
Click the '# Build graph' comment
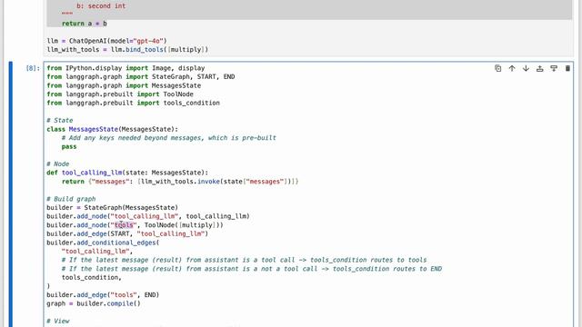[71, 199]
